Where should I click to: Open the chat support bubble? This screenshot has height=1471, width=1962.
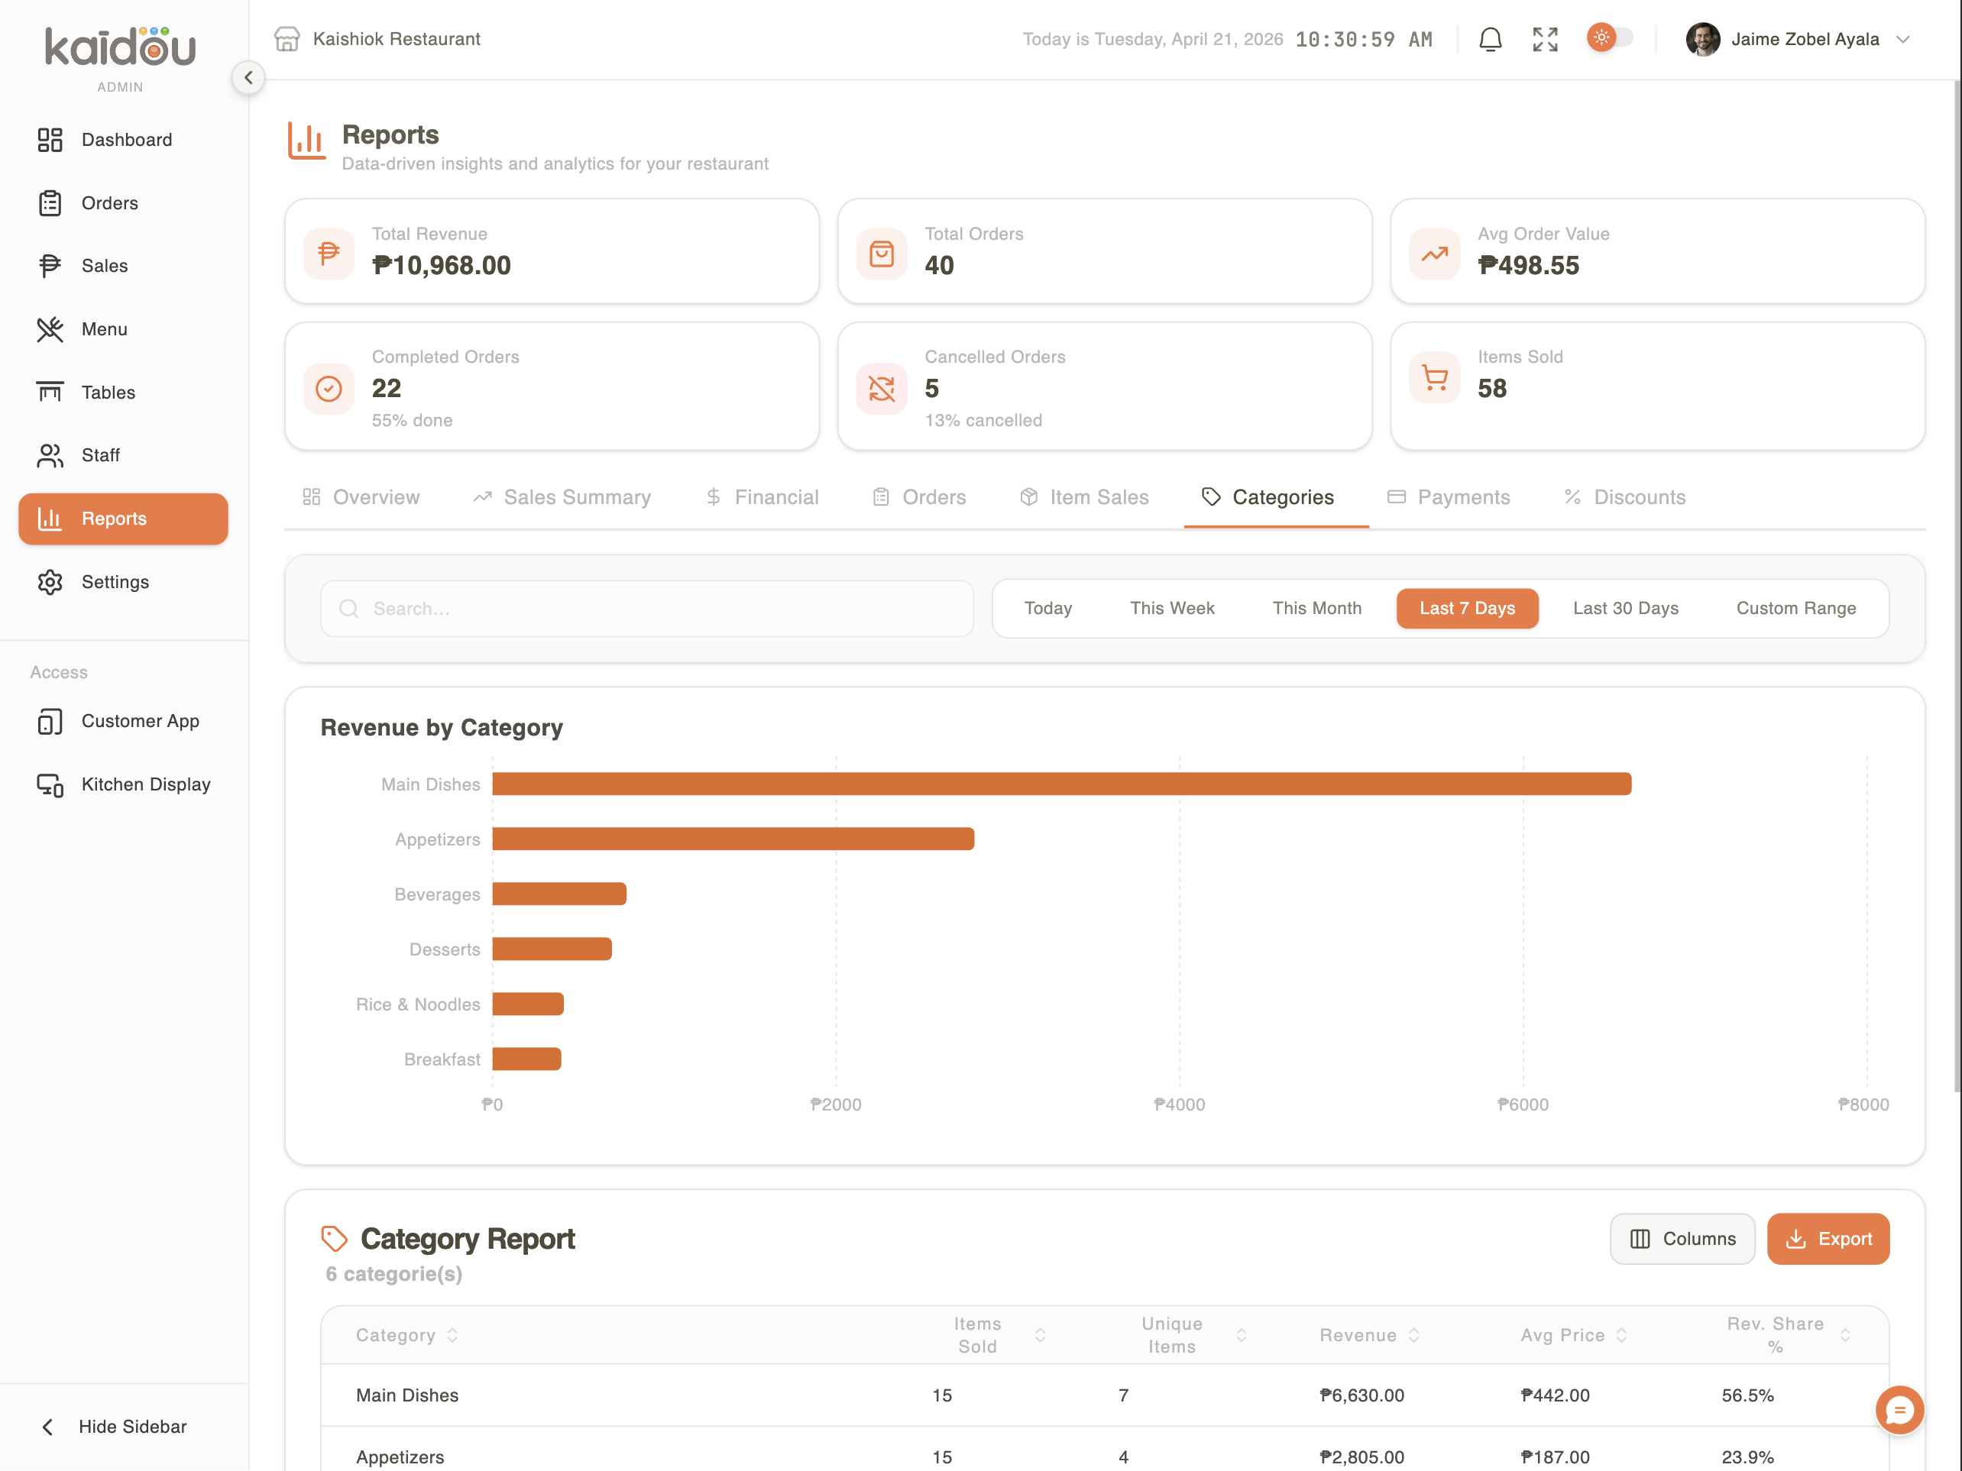click(x=1899, y=1411)
